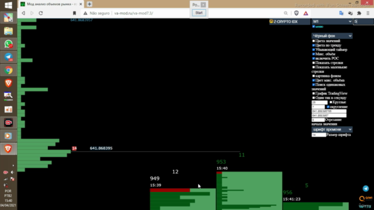Close the small recorder popup

coord(203,5)
